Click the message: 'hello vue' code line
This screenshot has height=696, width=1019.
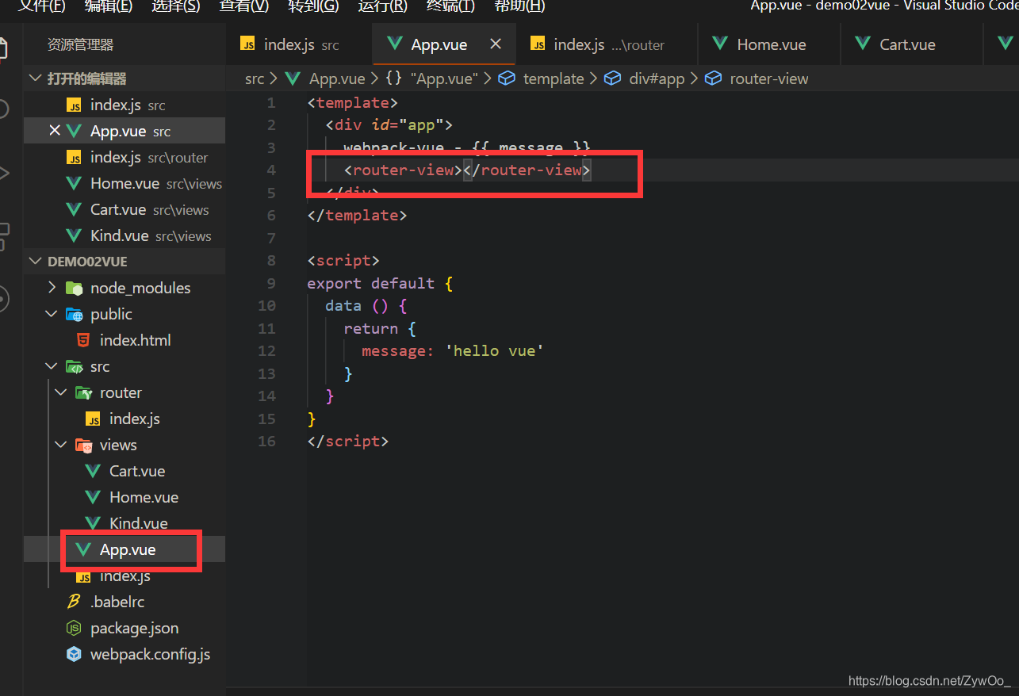click(453, 350)
